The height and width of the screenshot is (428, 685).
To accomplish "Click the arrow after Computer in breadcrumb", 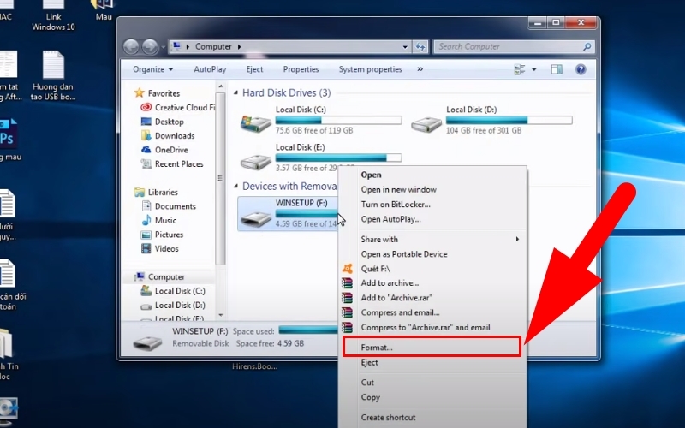I will click(x=240, y=46).
